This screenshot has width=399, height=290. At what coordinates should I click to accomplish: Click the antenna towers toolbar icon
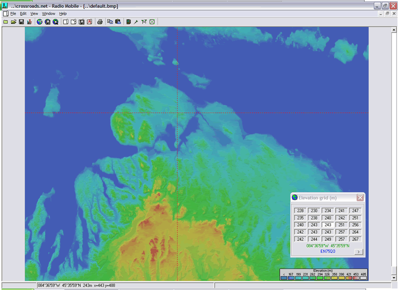[144, 22]
